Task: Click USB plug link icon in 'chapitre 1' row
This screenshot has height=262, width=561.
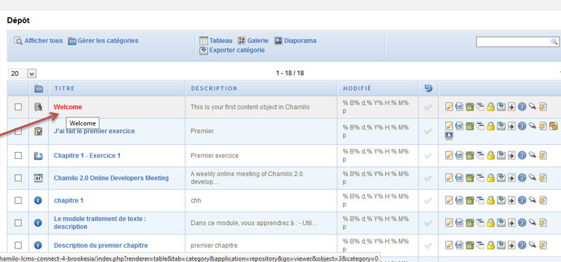Action: [x=533, y=200]
